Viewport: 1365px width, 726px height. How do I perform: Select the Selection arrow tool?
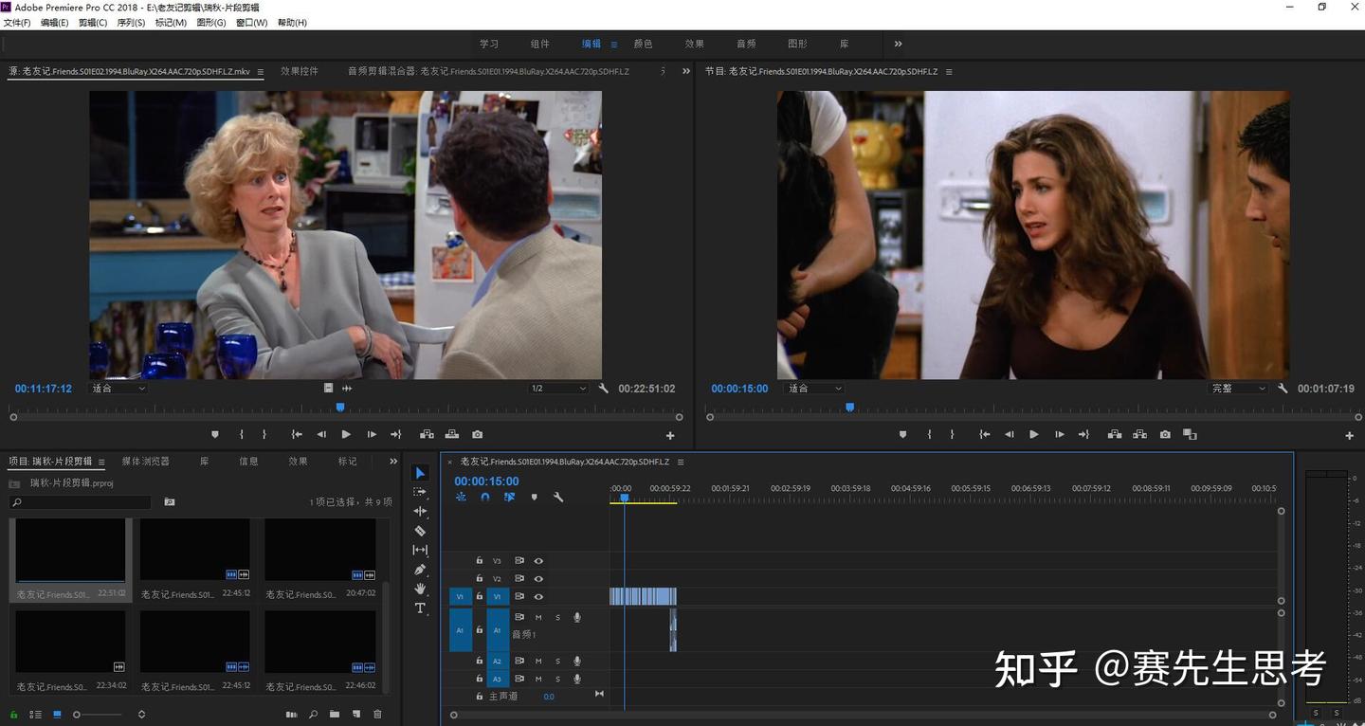coord(421,473)
